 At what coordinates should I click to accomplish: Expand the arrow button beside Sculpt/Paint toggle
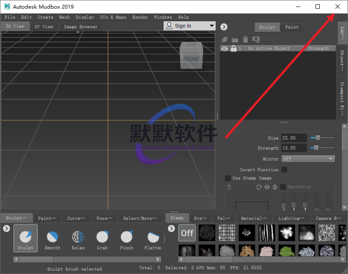[224, 27]
